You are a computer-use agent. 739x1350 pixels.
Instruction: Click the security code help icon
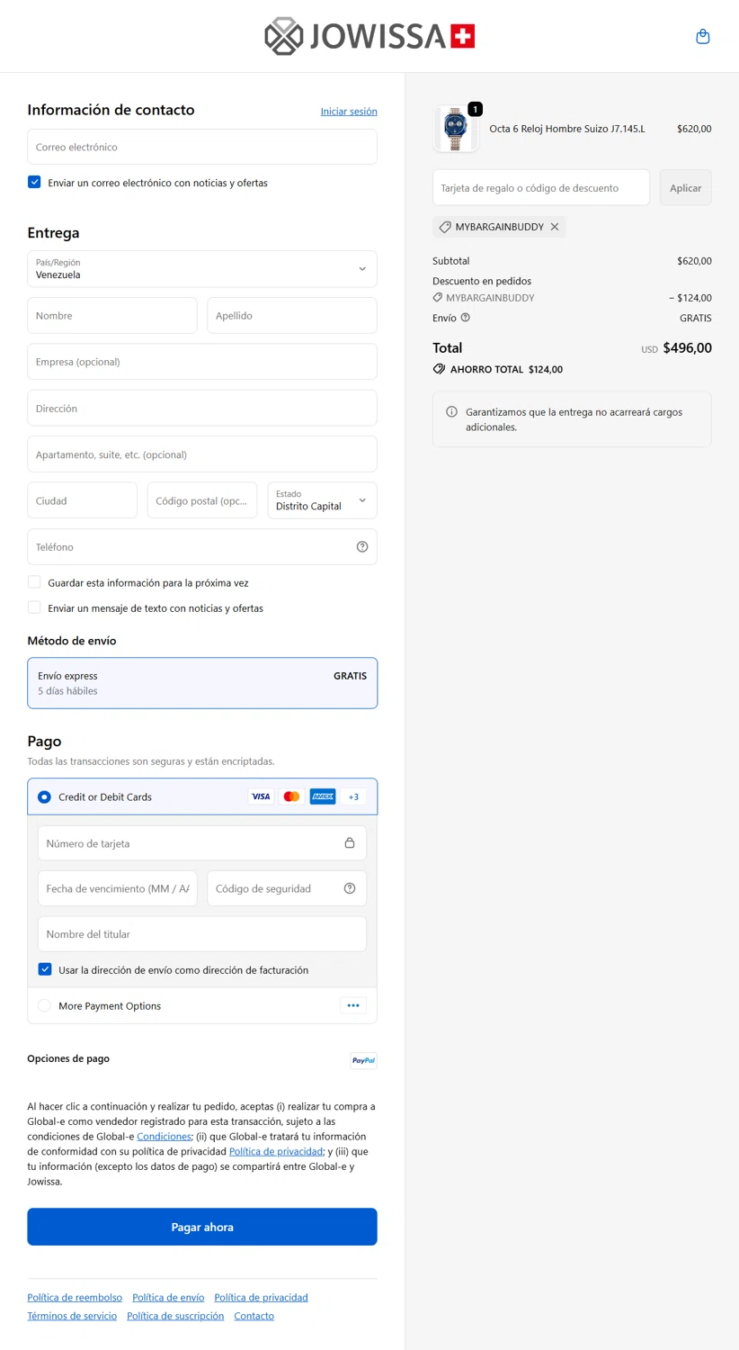(350, 888)
